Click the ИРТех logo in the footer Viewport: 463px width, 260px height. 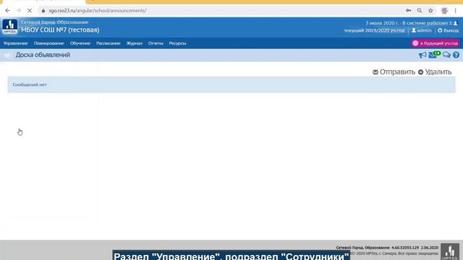[450, 252]
